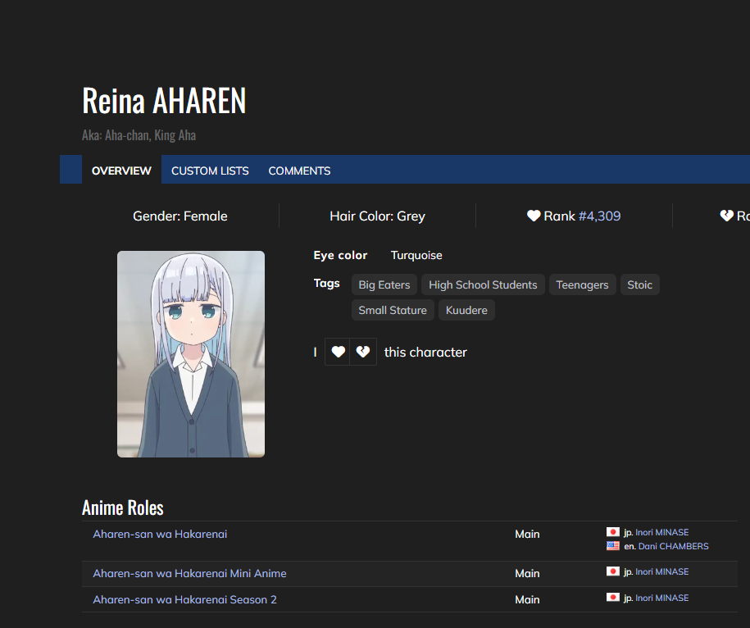Click the High School Students tag
The image size is (750, 628).
coord(483,284)
